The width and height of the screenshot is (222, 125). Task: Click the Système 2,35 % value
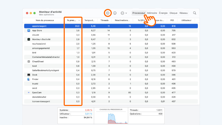point(89,110)
